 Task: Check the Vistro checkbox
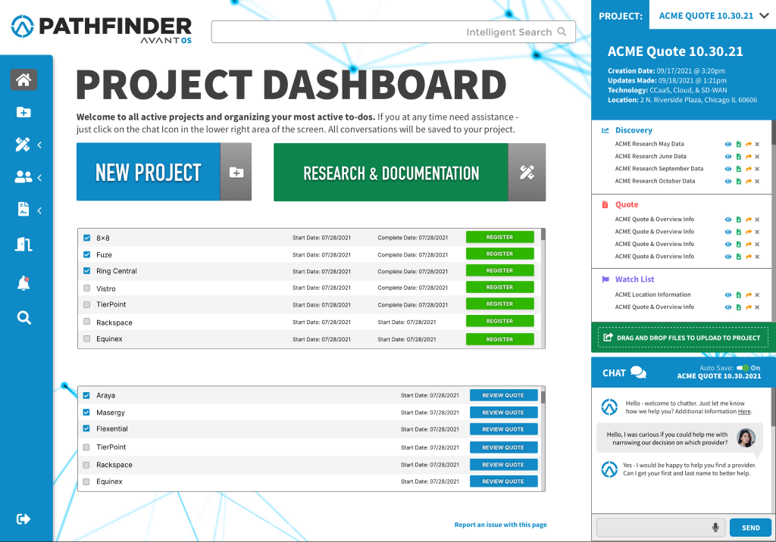point(87,288)
